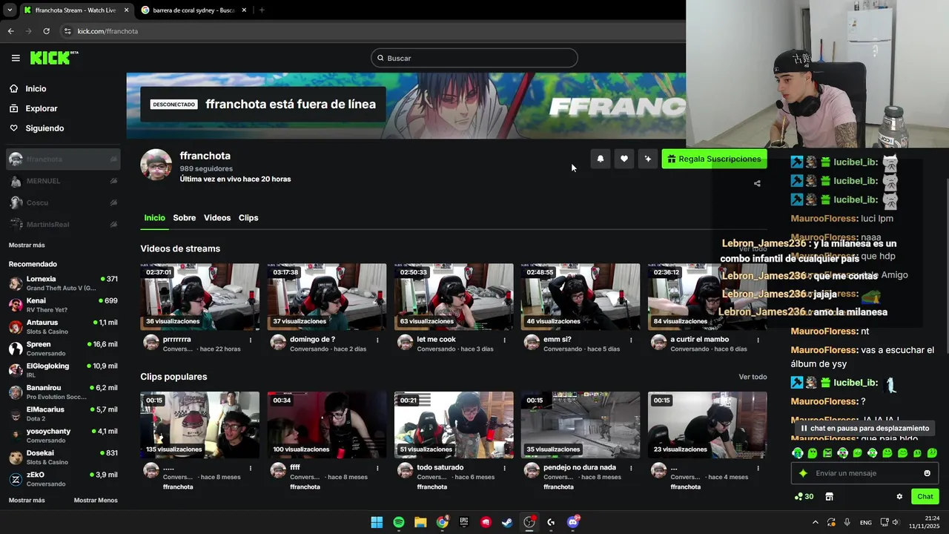Click the first green emote in chat quick bar
Screen dimensions: 949x534
click(798, 452)
